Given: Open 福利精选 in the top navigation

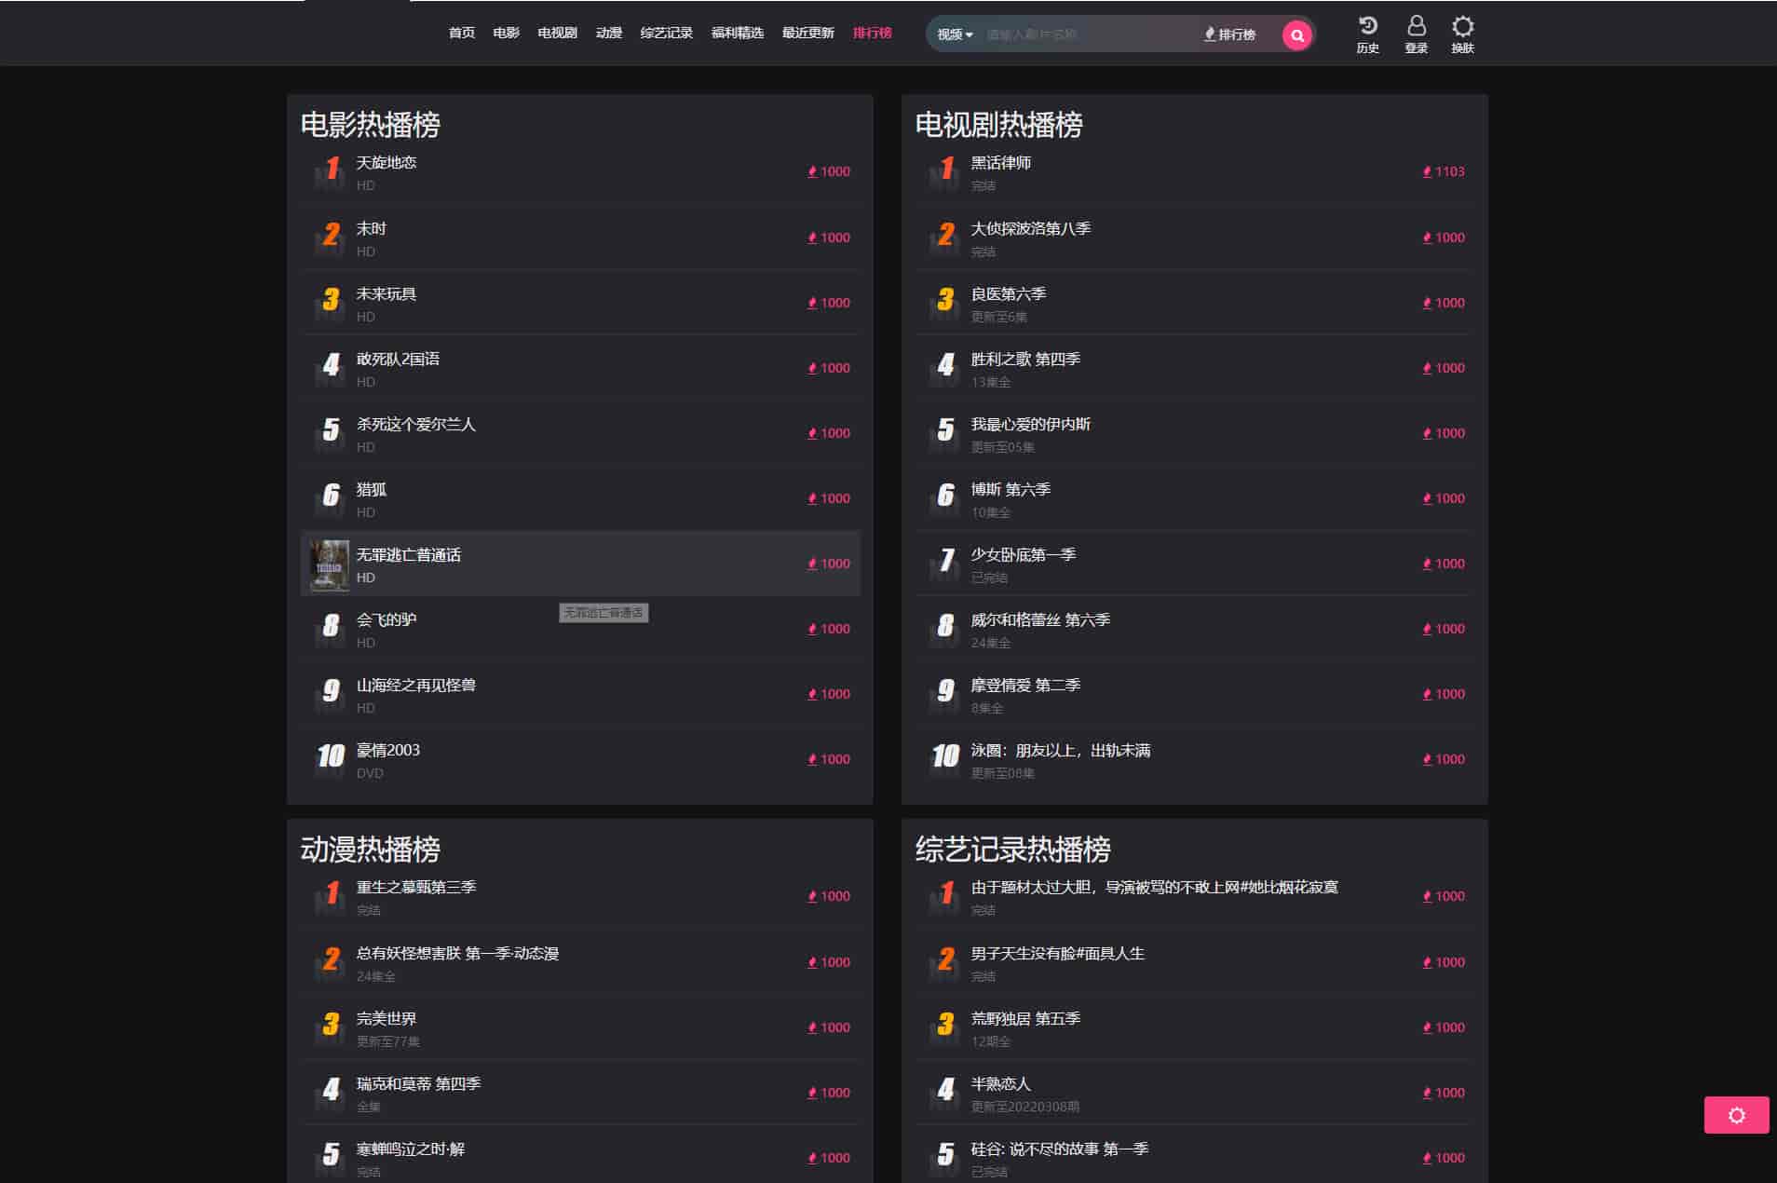Looking at the screenshot, I should (x=738, y=33).
